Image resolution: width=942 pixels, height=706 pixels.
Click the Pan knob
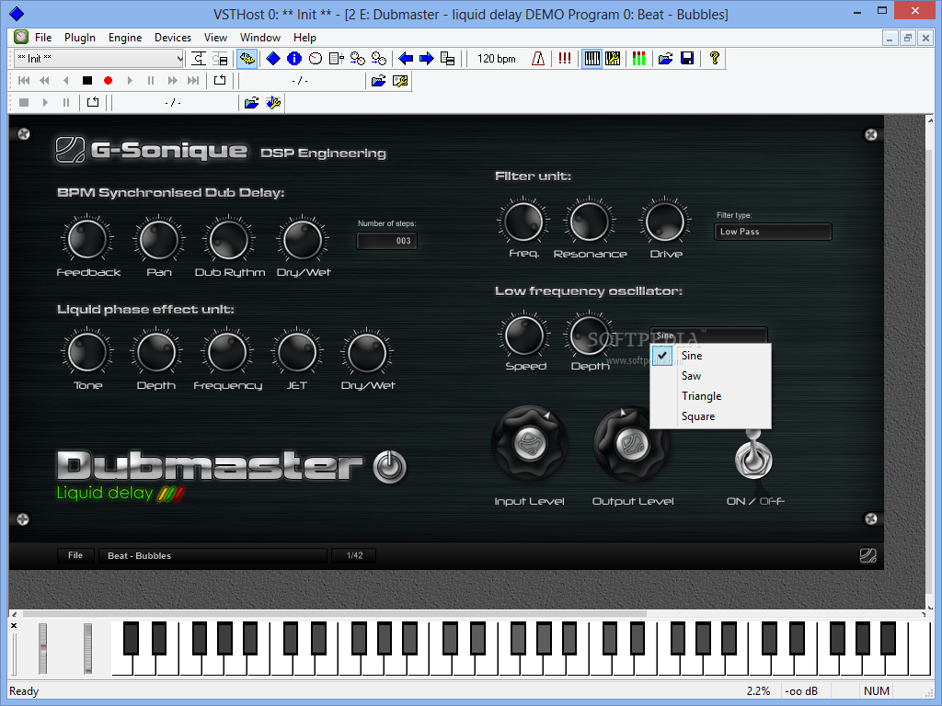pyautogui.click(x=158, y=240)
